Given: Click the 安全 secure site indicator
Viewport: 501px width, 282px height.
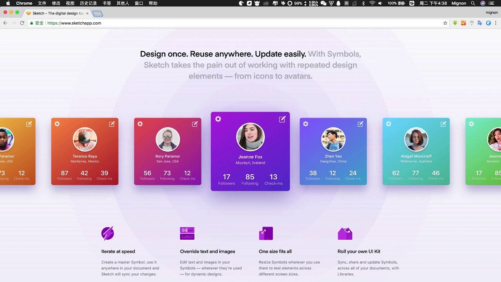Looking at the screenshot, I should point(37,23).
